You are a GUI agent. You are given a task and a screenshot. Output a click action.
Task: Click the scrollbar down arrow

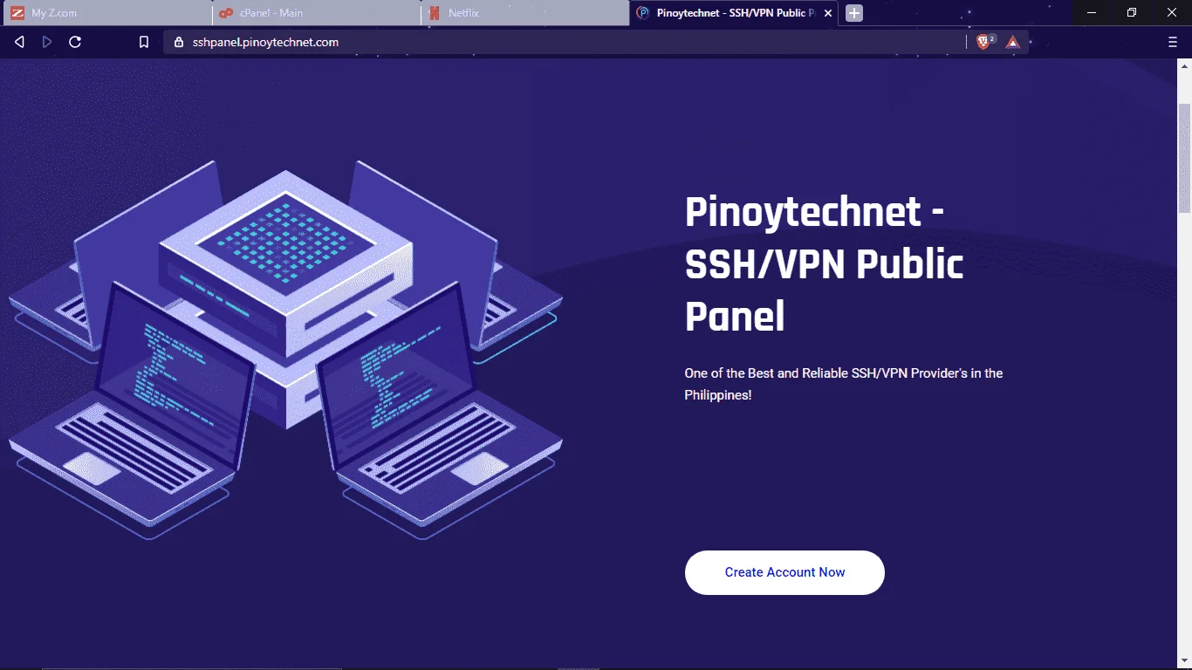pos(1184,662)
